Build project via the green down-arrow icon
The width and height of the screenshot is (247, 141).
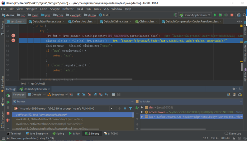175,15
